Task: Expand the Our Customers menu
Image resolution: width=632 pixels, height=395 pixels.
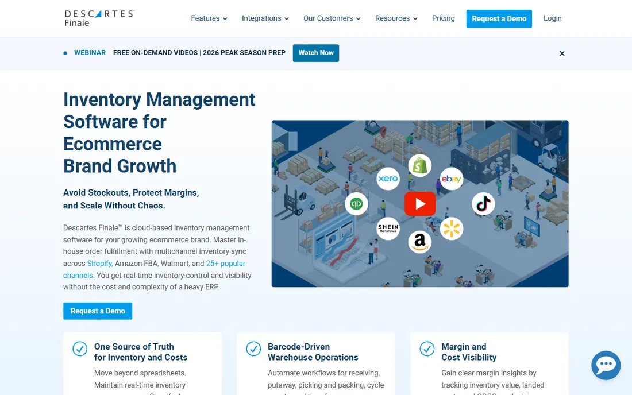Action: point(332,18)
